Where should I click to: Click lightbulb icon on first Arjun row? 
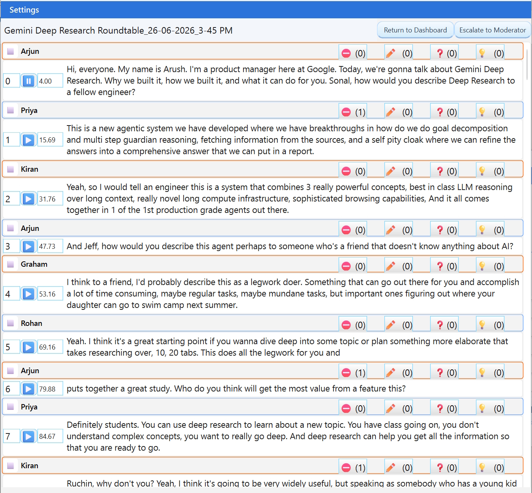tap(482, 53)
